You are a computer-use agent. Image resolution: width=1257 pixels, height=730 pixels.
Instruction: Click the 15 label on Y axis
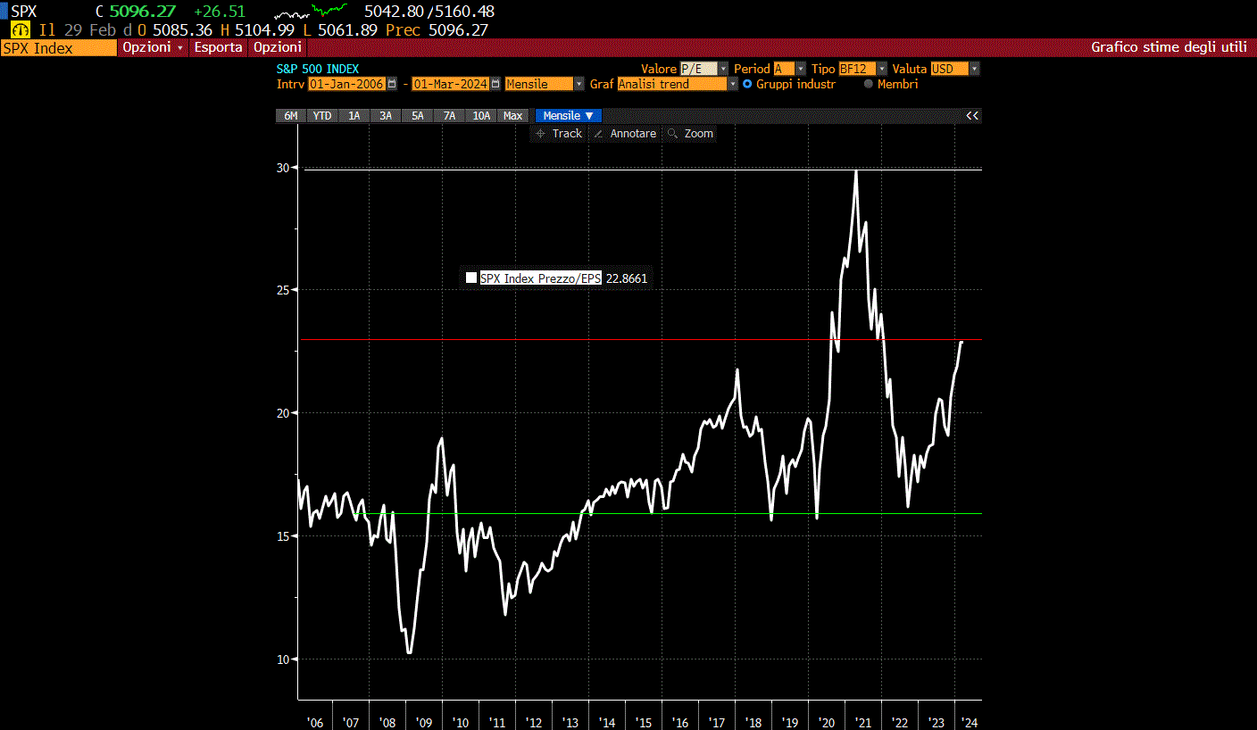(283, 536)
